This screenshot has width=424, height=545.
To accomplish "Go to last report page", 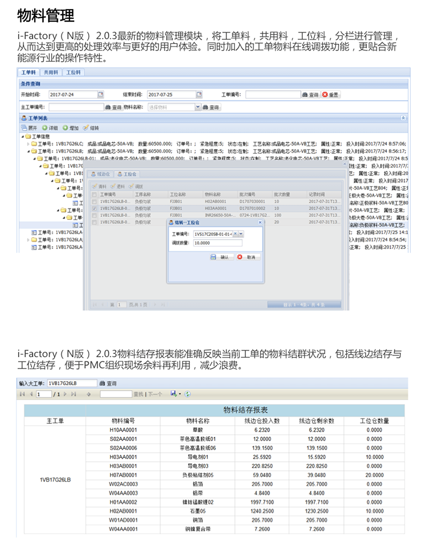I will (x=74, y=394).
